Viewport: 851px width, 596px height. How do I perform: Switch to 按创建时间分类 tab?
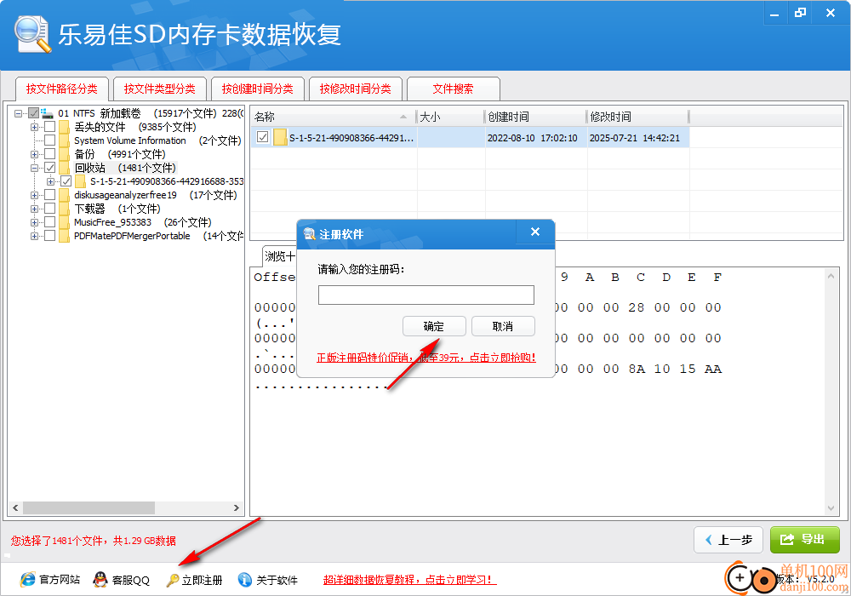coord(257,89)
